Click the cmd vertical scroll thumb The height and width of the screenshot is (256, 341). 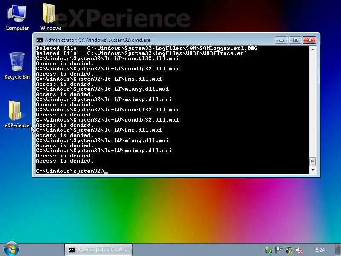(x=313, y=162)
